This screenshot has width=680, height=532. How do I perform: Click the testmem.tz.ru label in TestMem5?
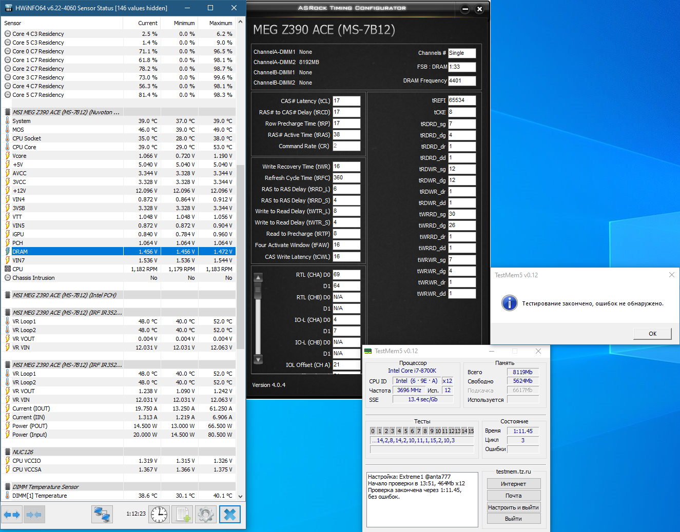click(513, 472)
